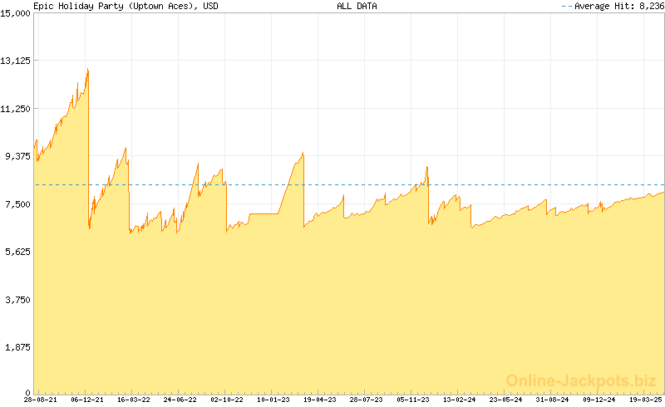
Task: Select the 13,125 y-axis label
Action: 16,61
